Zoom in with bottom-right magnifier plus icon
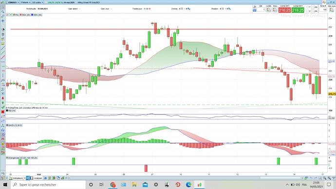Viewport: 336px width, 189px height. (x=329, y=178)
